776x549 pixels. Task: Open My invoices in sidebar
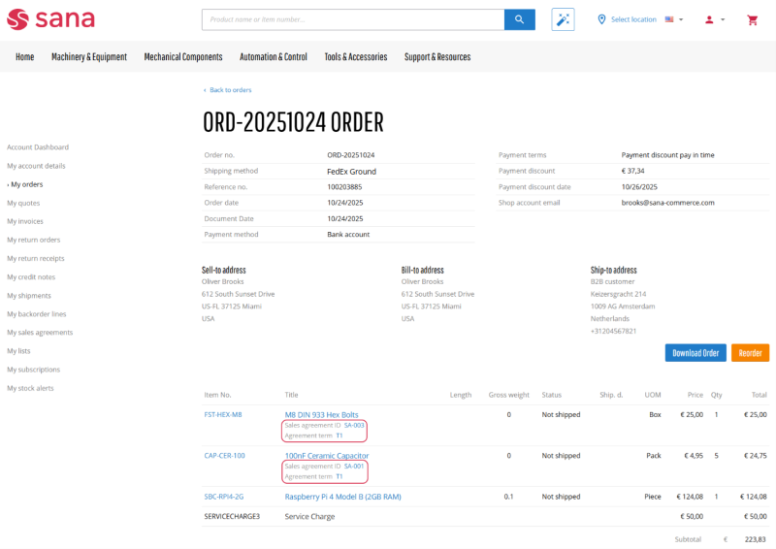coord(25,221)
